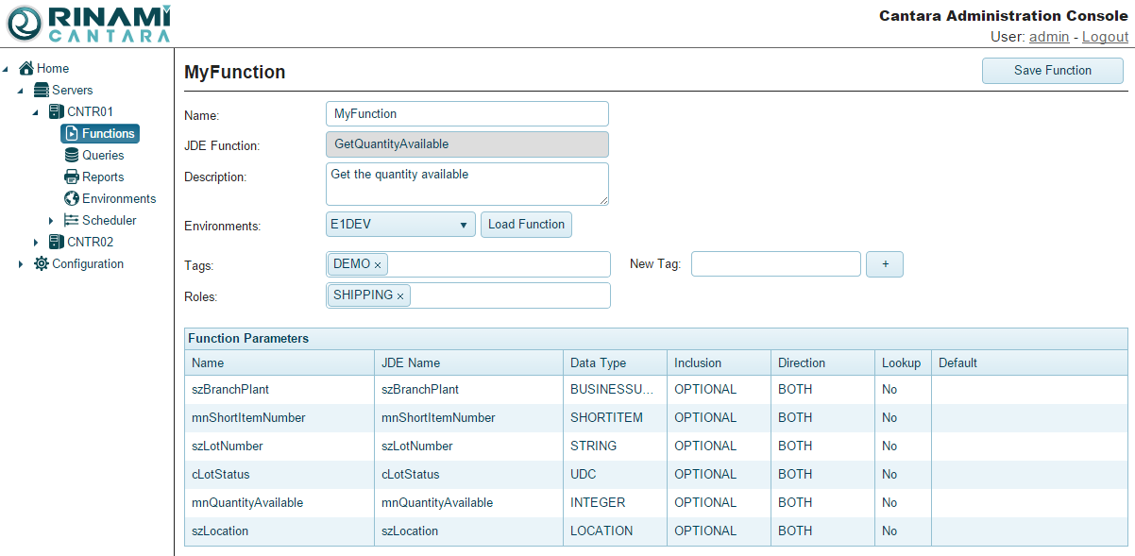
Task: Click the Logout link
Action: point(1105,37)
